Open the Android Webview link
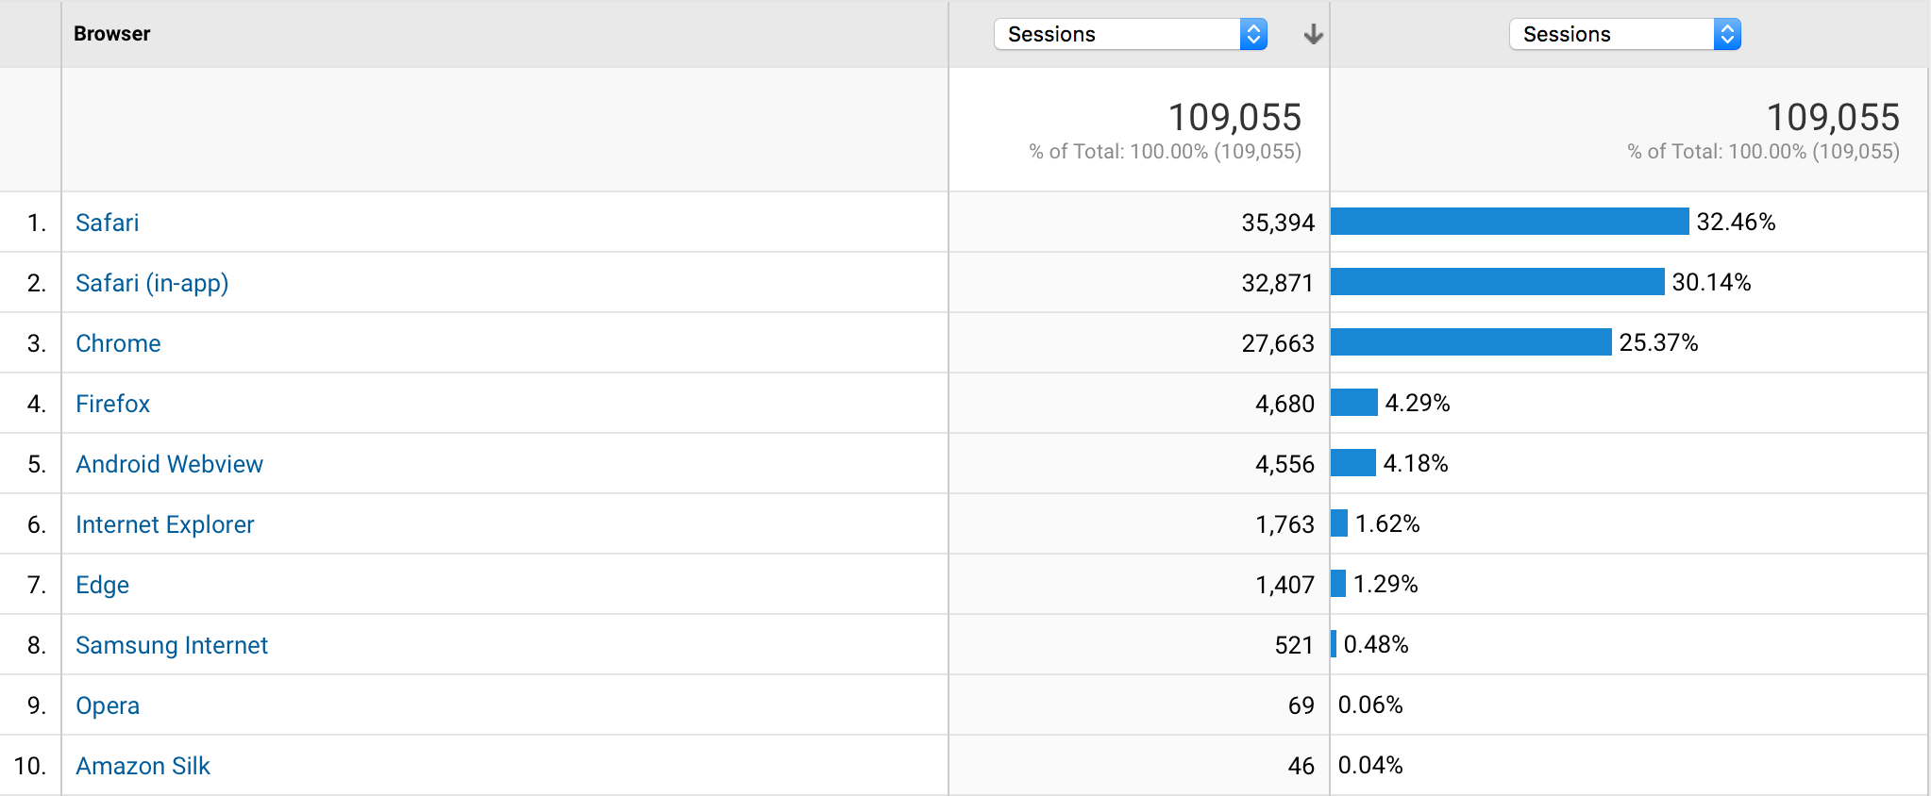The height and width of the screenshot is (796, 1931). pos(169,464)
